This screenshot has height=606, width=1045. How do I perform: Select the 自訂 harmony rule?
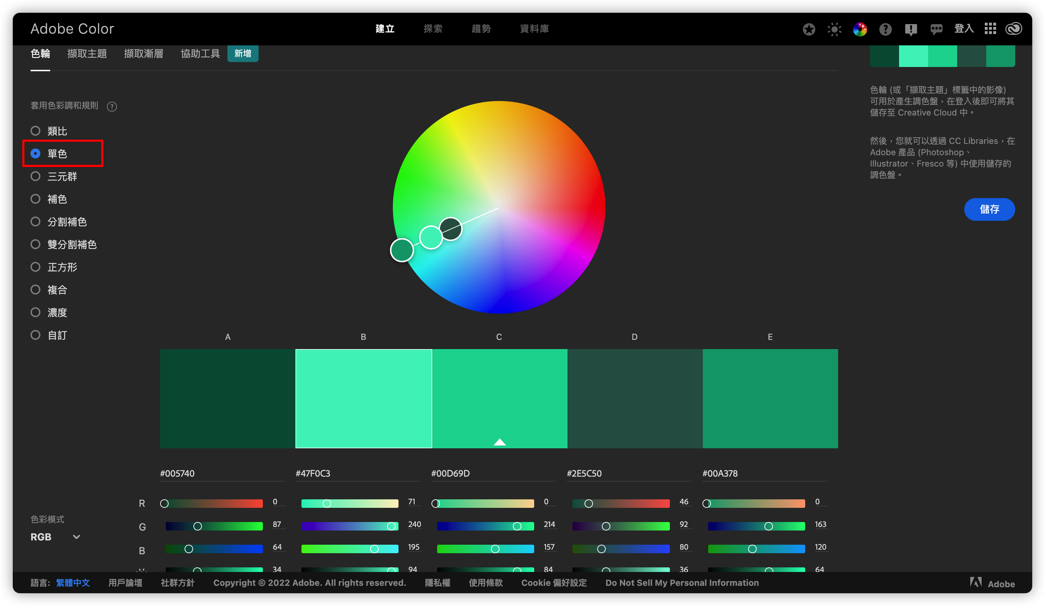[49, 335]
